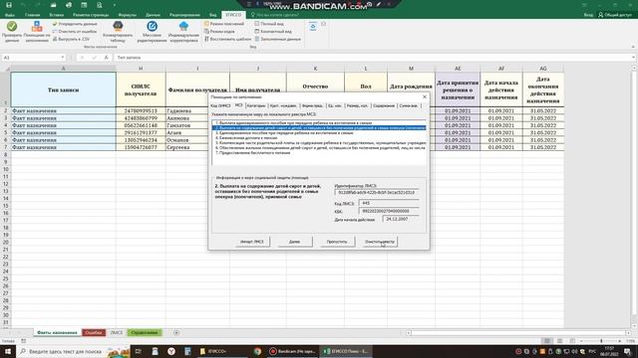Click the formula bar text field
The height and width of the screenshot is (358, 638).
tap(372, 58)
